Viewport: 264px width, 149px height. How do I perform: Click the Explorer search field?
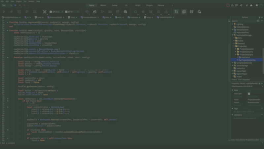(x=244, y=21)
